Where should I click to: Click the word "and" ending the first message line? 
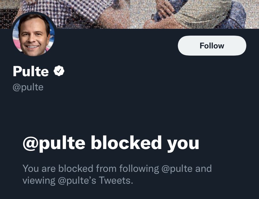(204, 169)
